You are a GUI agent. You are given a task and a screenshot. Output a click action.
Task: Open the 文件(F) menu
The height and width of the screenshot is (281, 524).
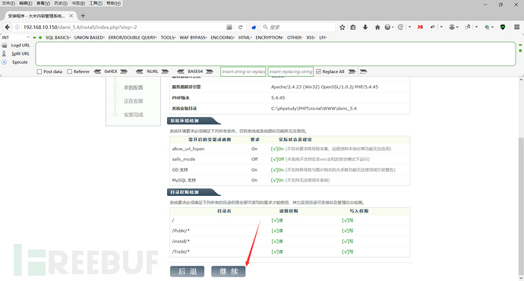point(8,3)
